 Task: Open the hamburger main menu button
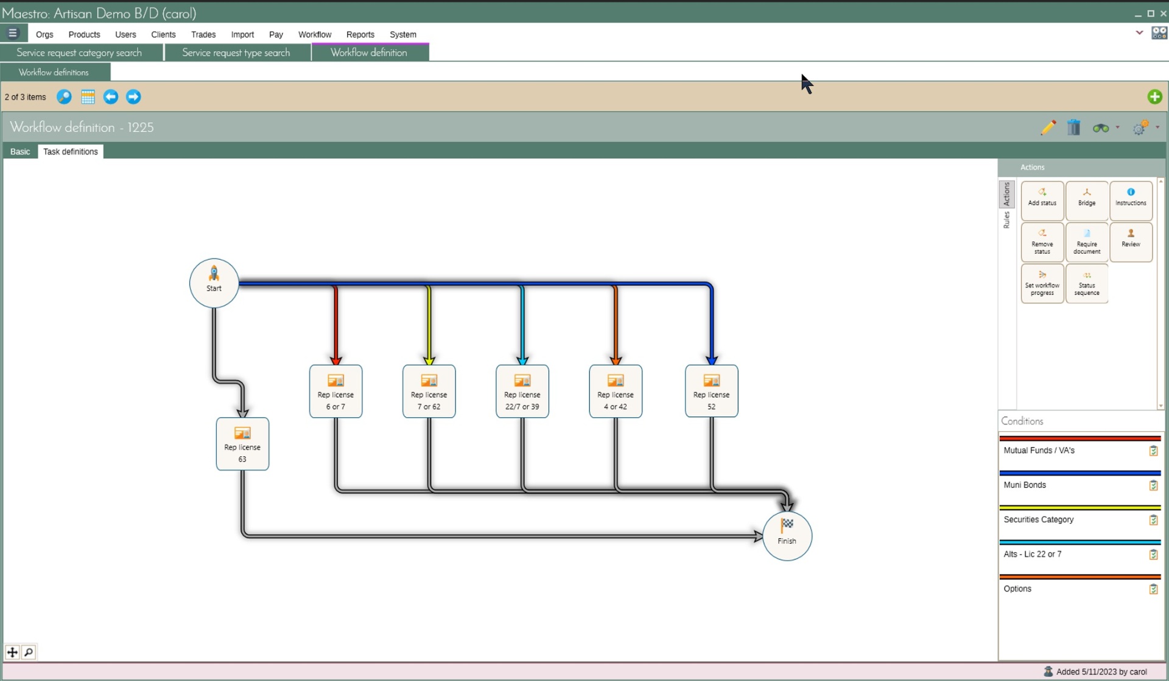[13, 33]
